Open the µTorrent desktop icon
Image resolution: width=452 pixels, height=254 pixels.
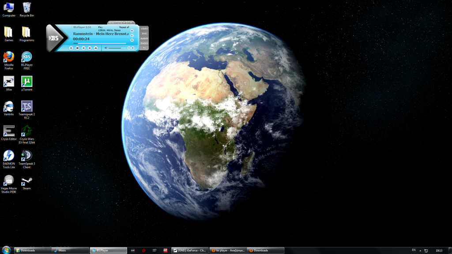(26, 82)
